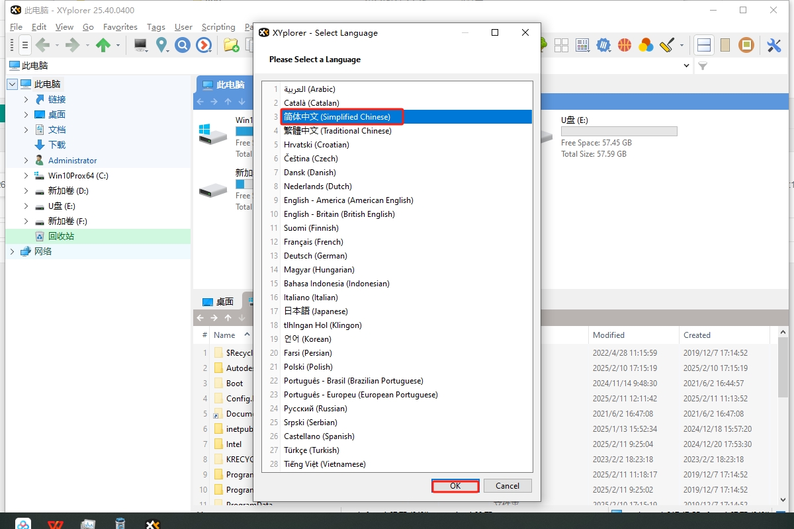794x529 pixels.
Task: Open Configuration with the wrench icon
Action: [x=774, y=45]
